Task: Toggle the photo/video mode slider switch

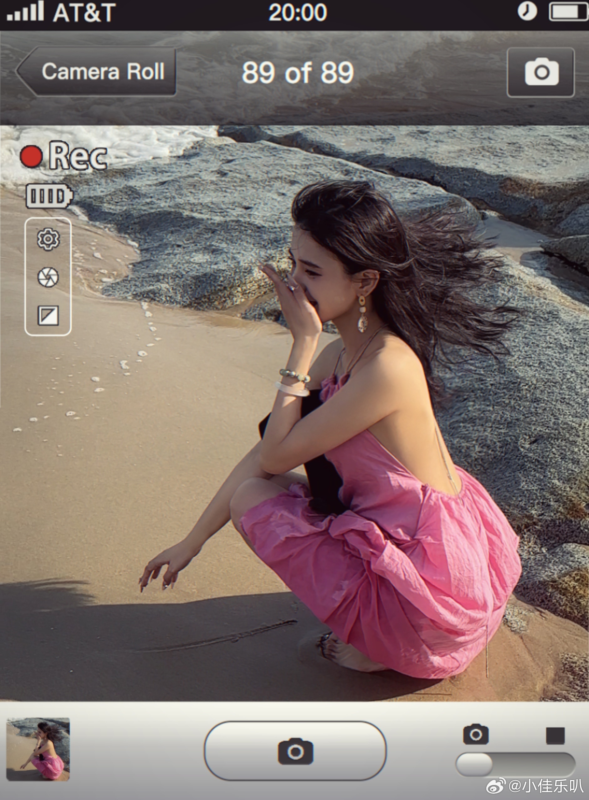Action: [515, 764]
